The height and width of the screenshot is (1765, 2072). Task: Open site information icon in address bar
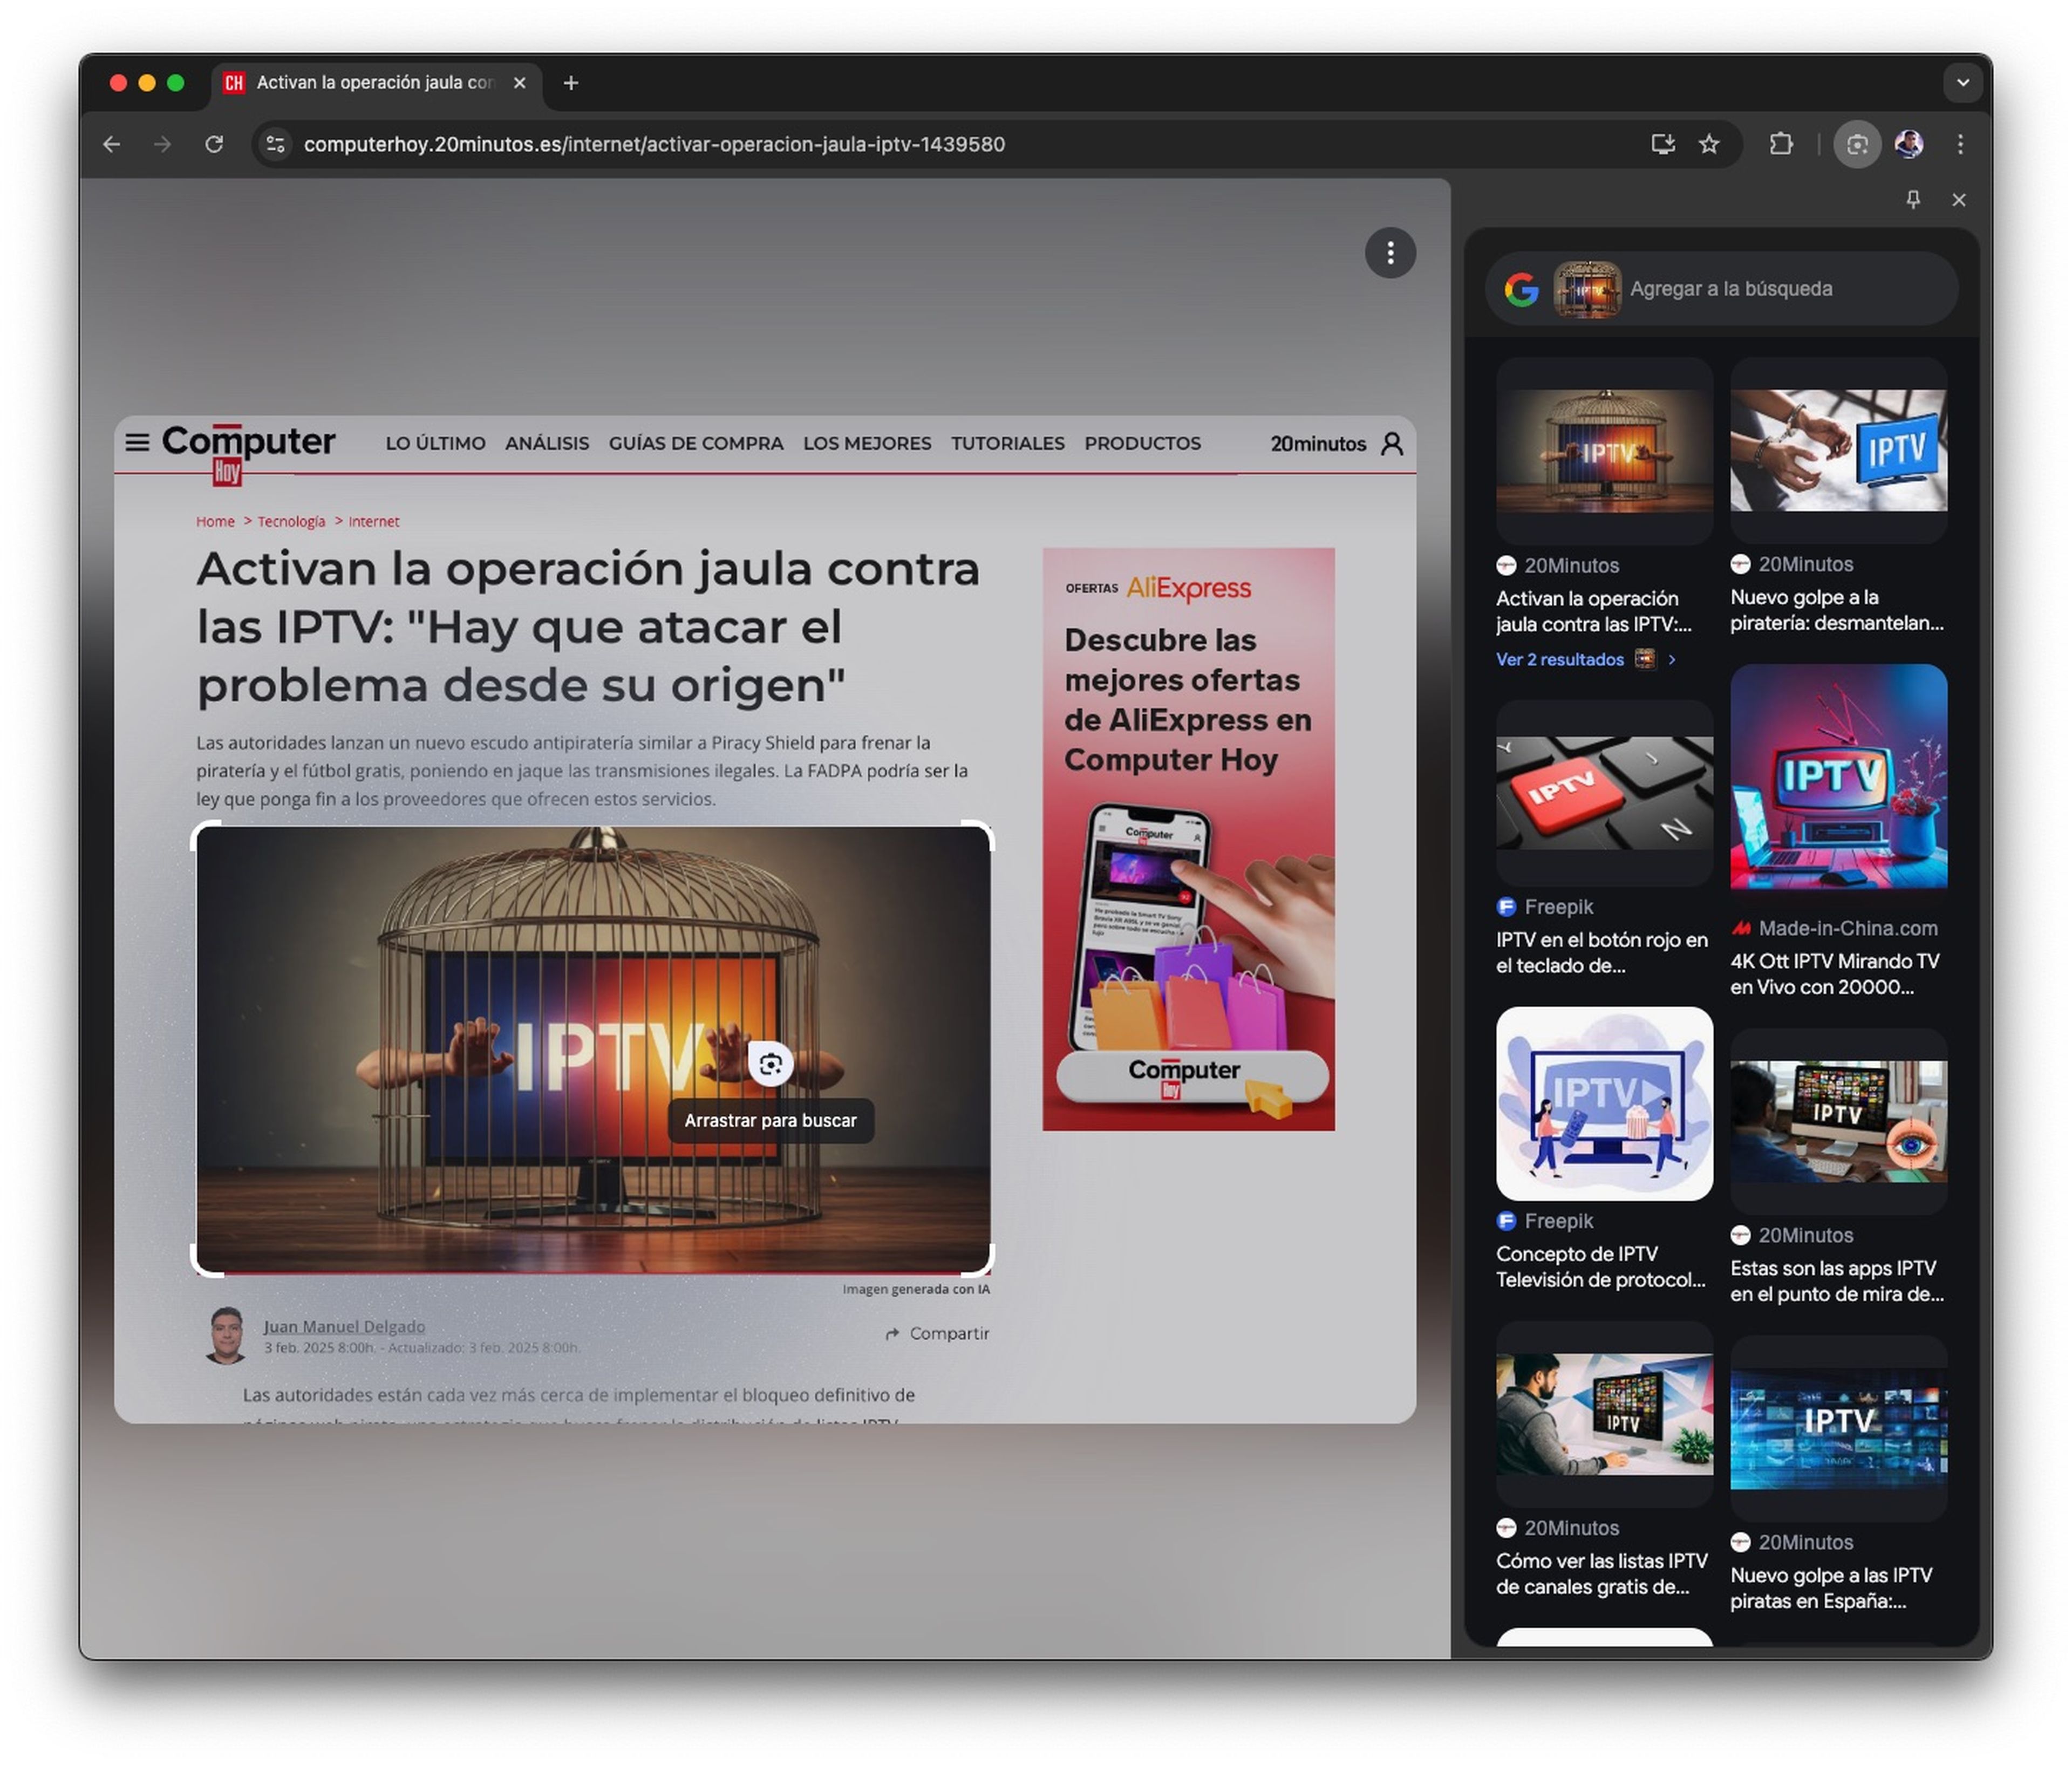point(275,144)
